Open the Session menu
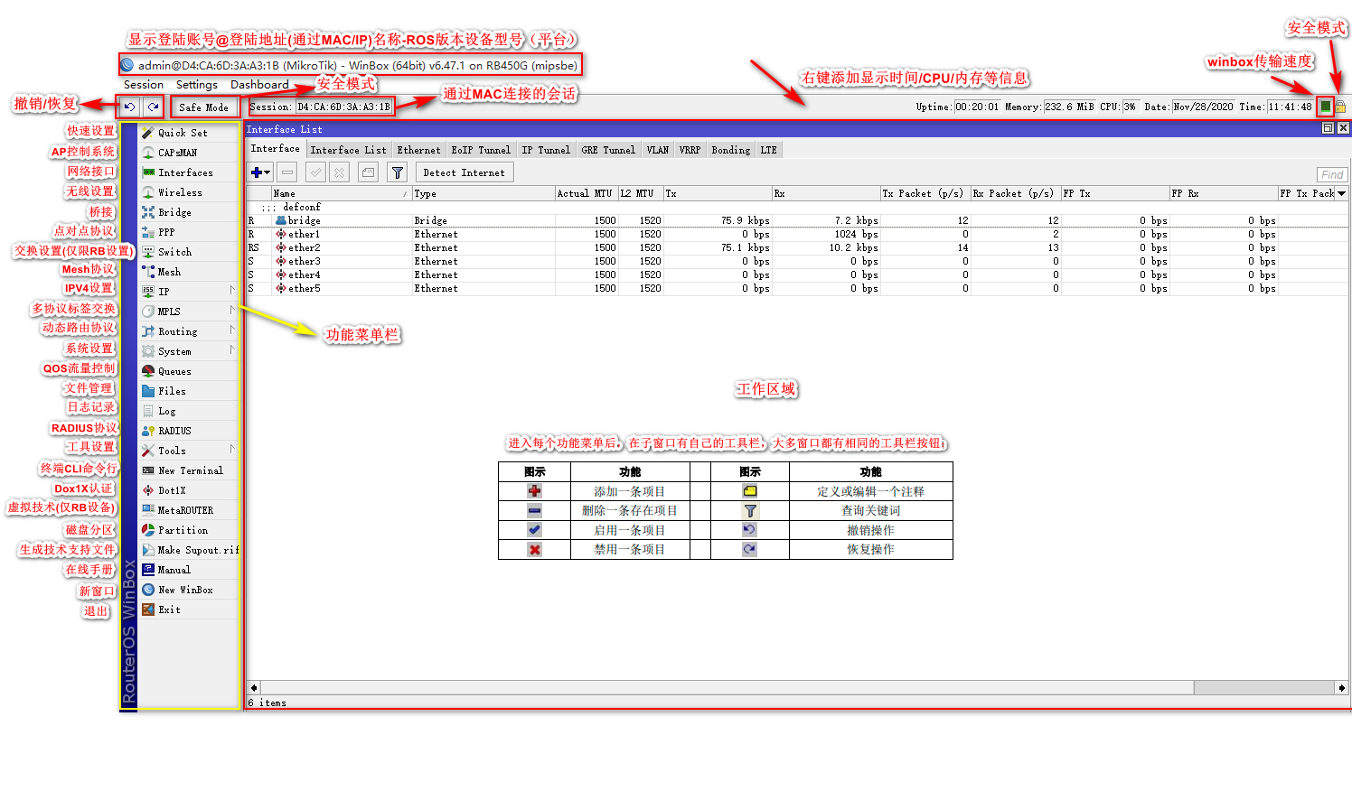Image resolution: width=1352 pixels, height=791 pixels. point(144,84)
